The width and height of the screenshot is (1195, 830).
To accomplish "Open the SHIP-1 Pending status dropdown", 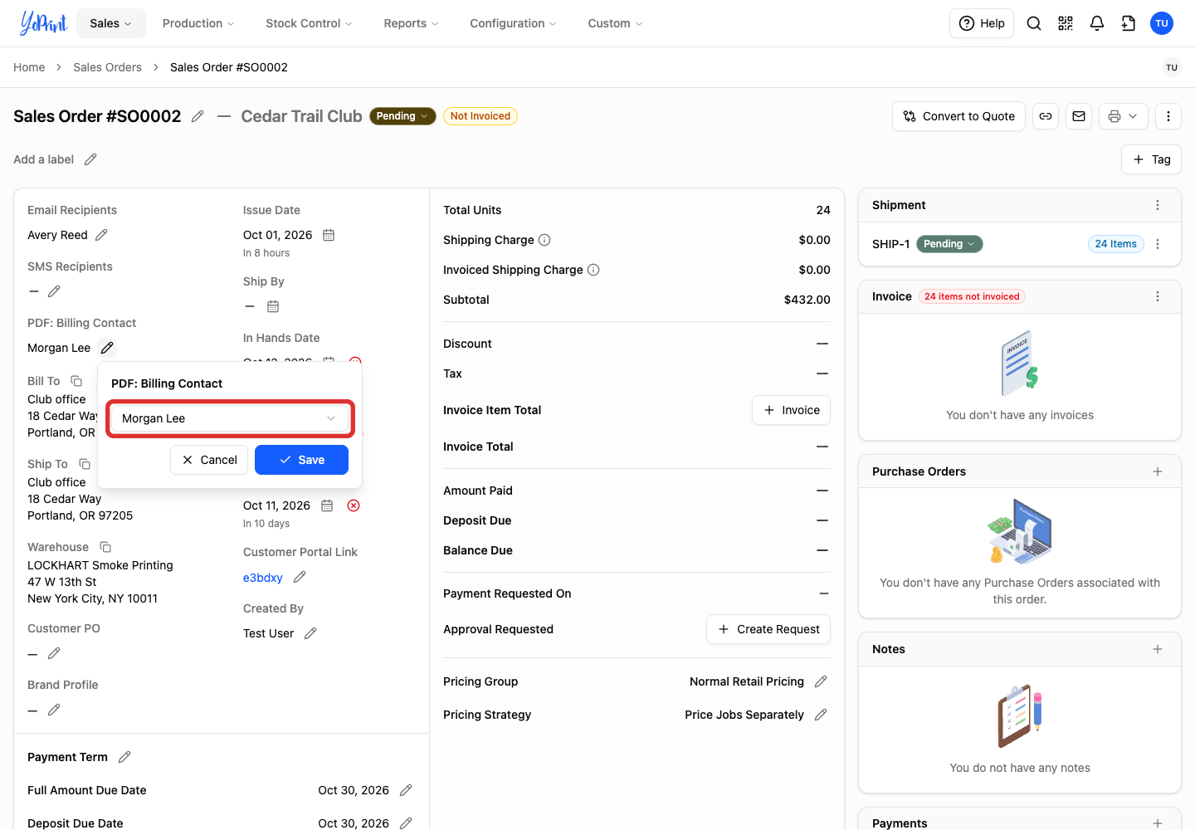I will pos(949,244).
